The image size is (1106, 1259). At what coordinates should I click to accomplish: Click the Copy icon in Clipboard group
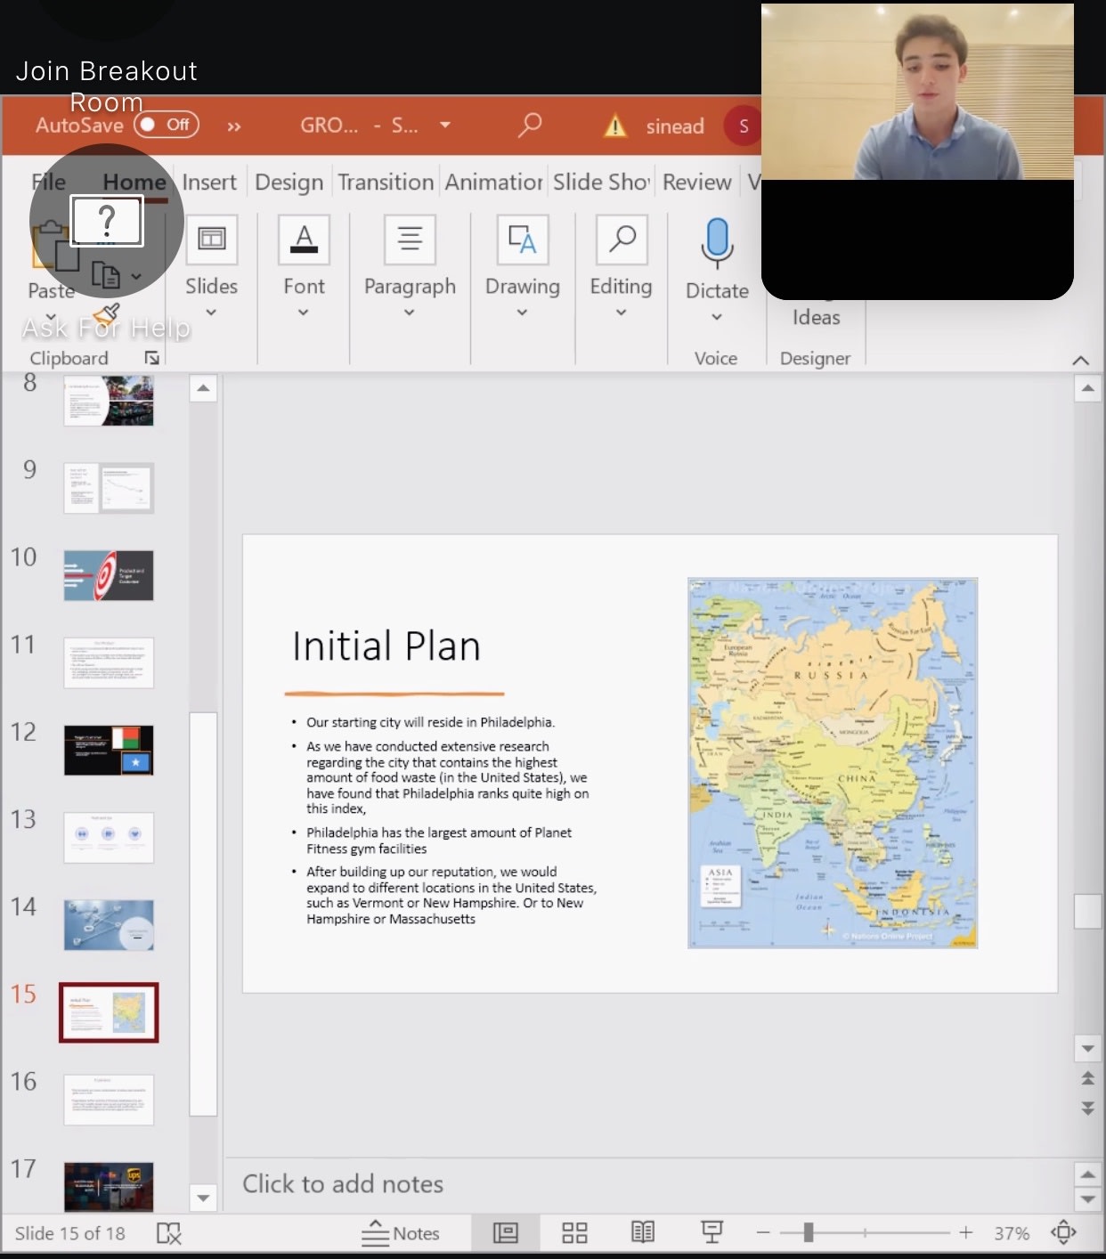(x=105, y=276)
